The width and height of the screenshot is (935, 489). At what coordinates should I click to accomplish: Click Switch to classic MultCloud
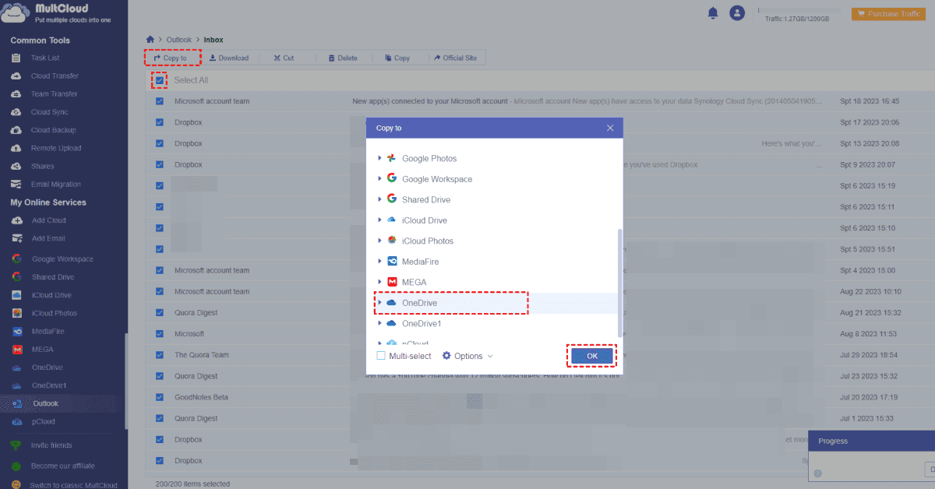pos(73,484)
